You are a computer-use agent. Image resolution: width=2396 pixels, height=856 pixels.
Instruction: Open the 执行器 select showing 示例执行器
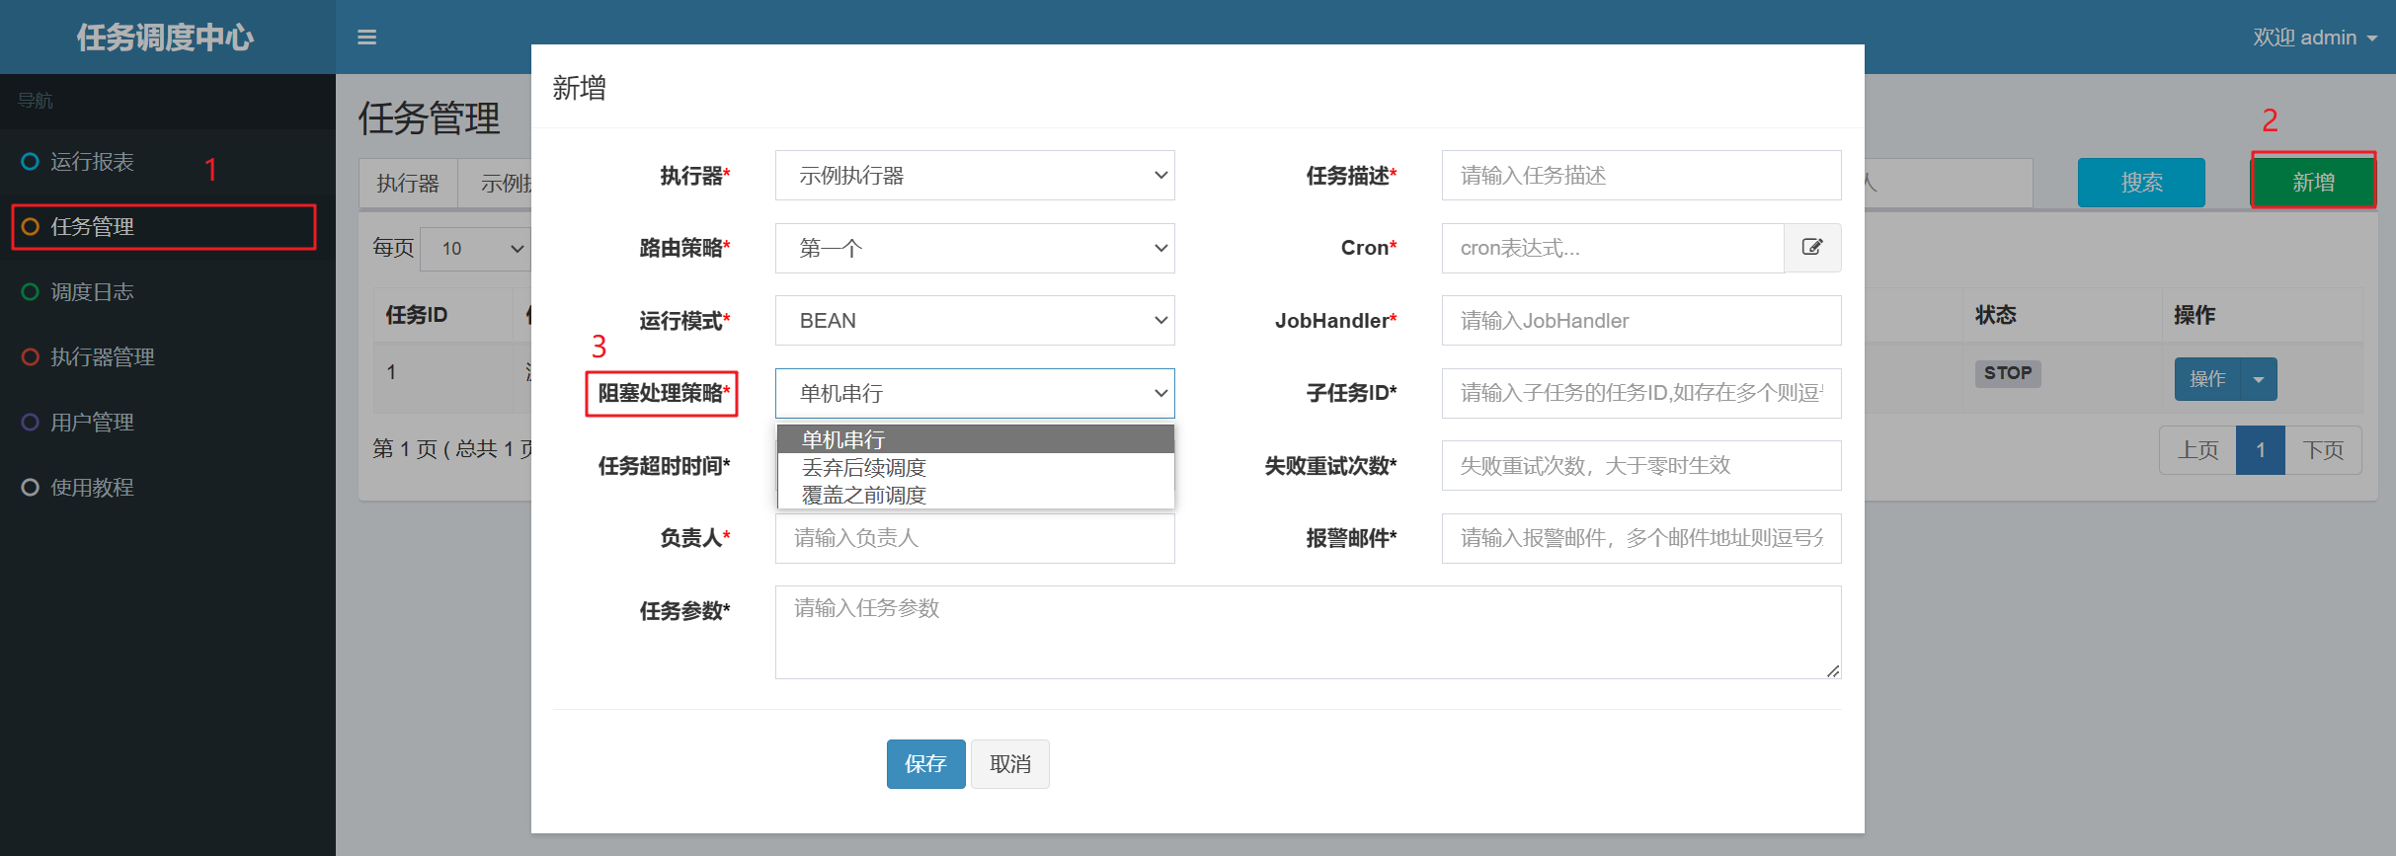click(975, 175)
